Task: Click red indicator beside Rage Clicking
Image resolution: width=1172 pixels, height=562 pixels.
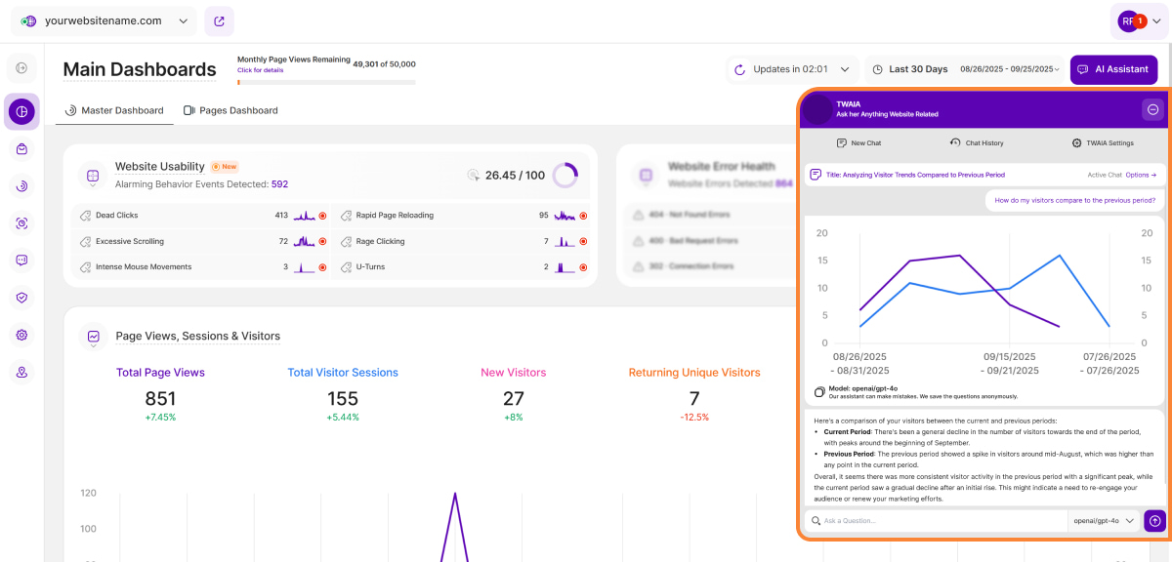Action: coord(583,241)
